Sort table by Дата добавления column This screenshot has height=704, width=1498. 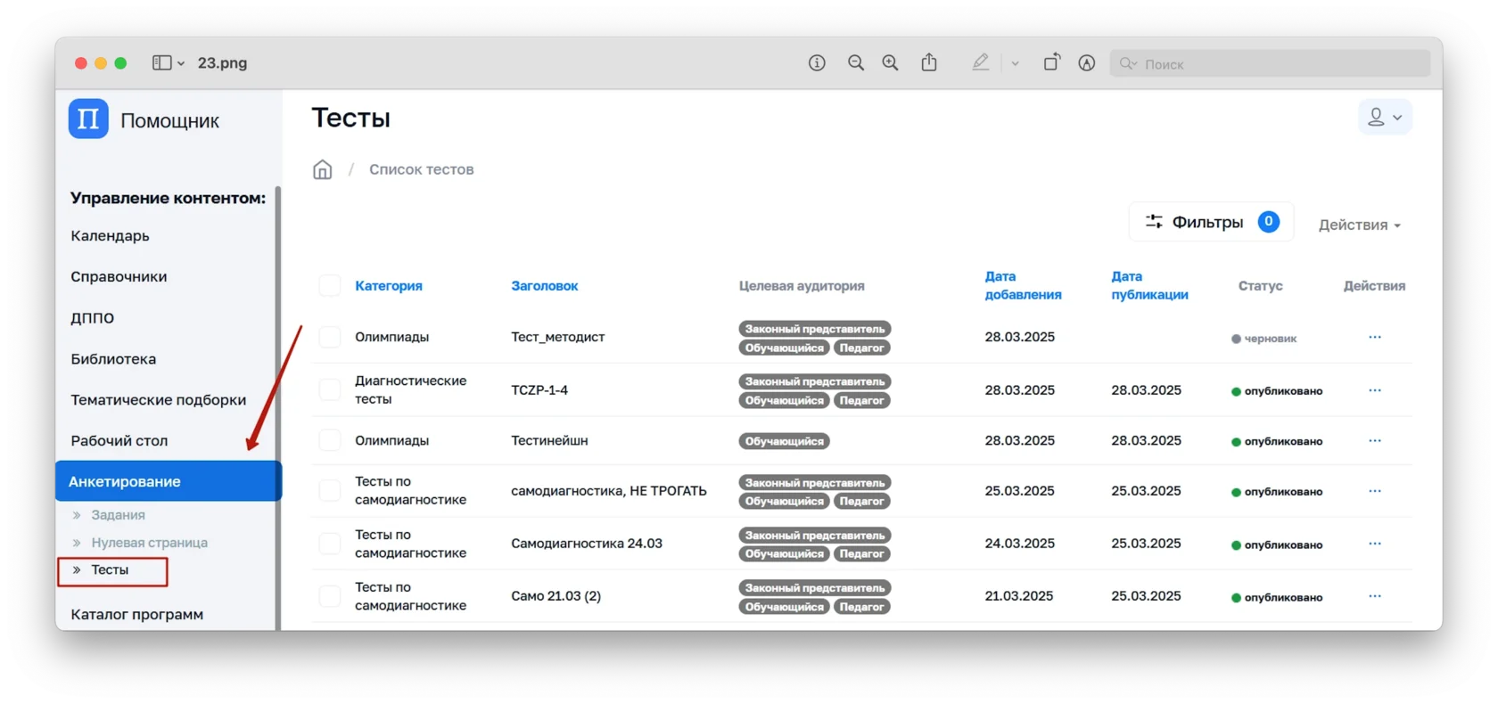(x=1023, y=286)
